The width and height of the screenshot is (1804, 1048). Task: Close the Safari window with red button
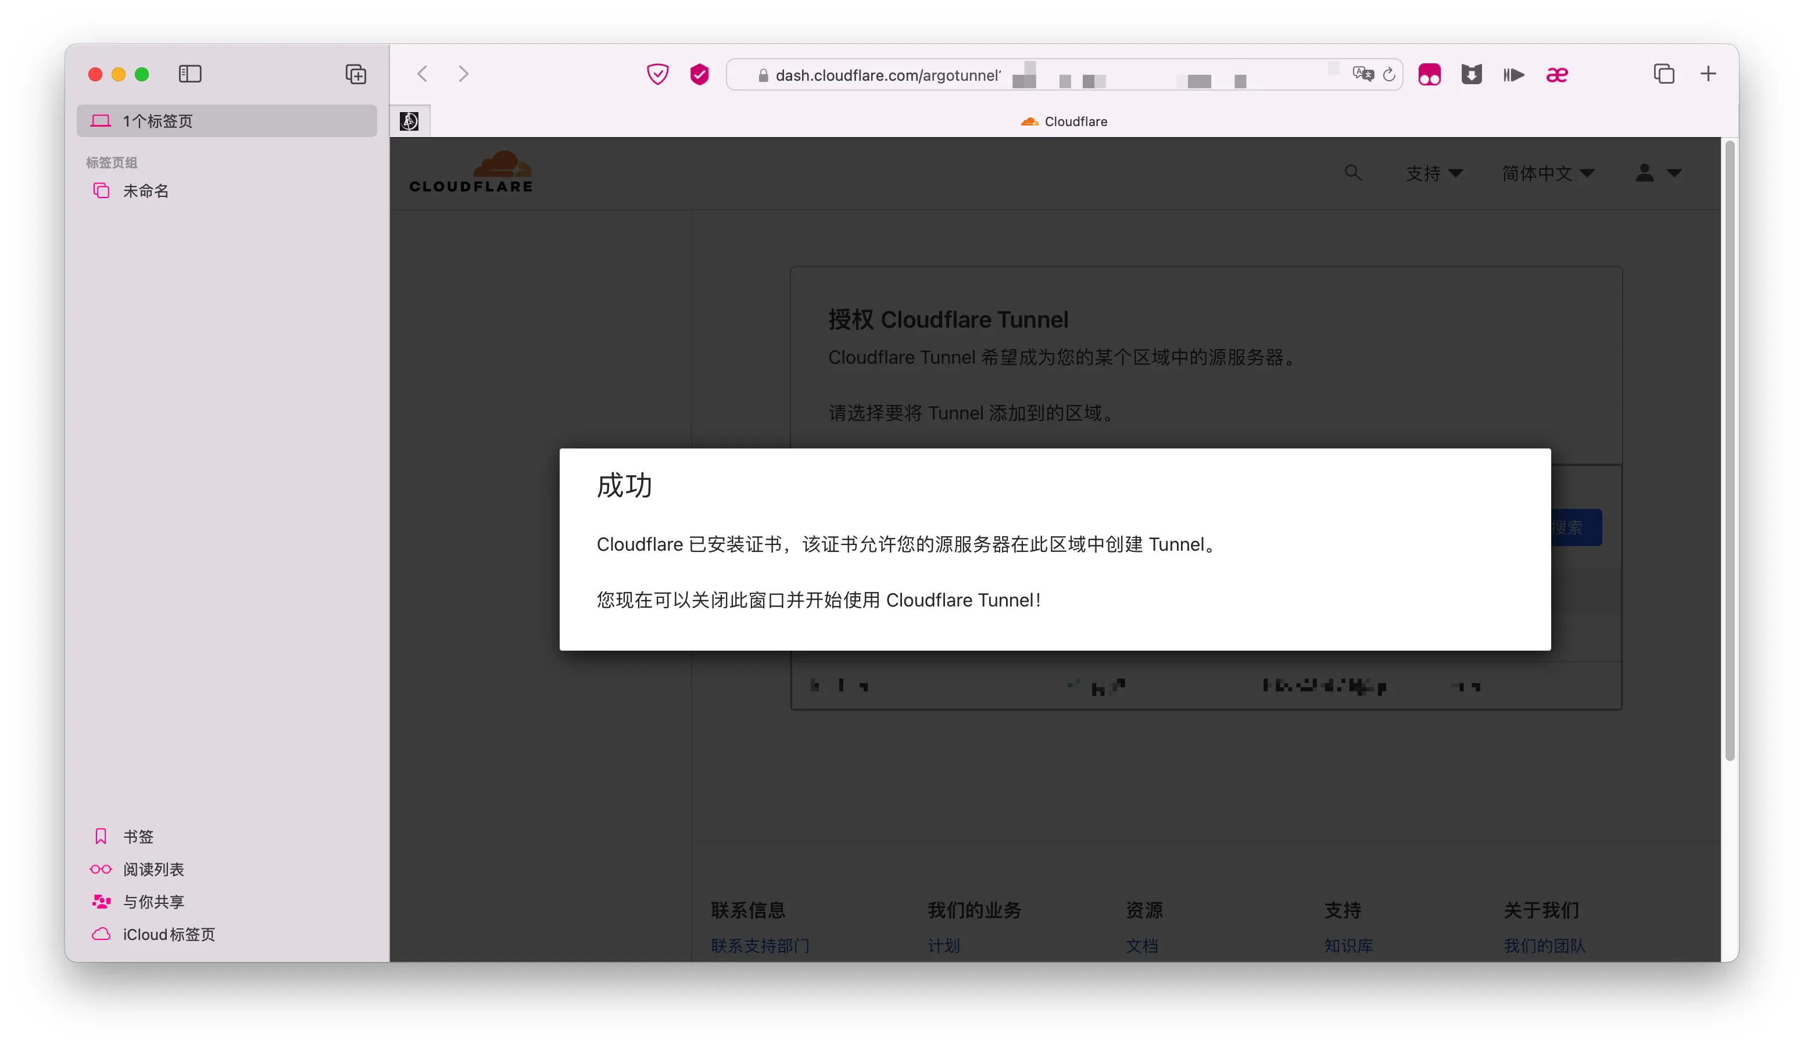[95, 74]
